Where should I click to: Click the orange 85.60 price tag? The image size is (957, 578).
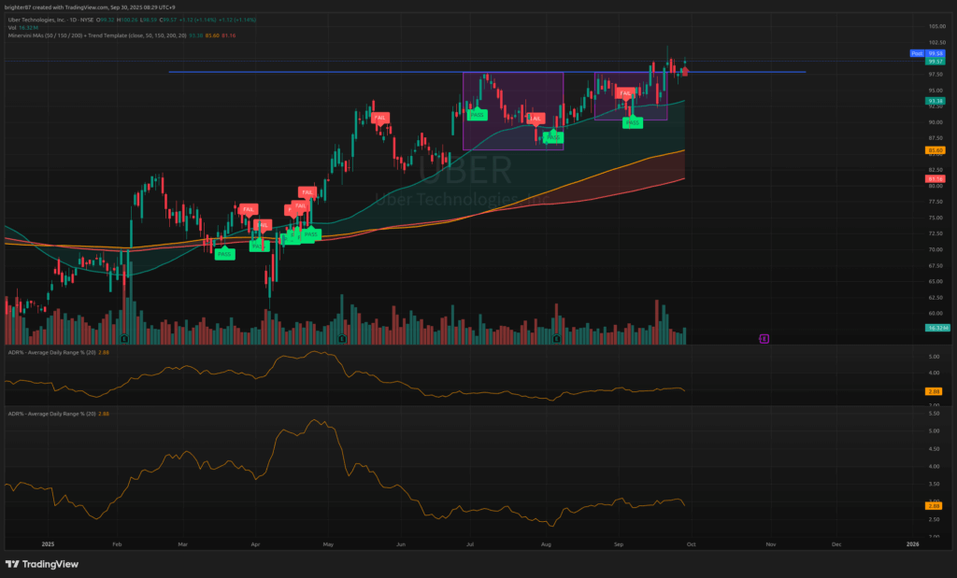point(936,150)
